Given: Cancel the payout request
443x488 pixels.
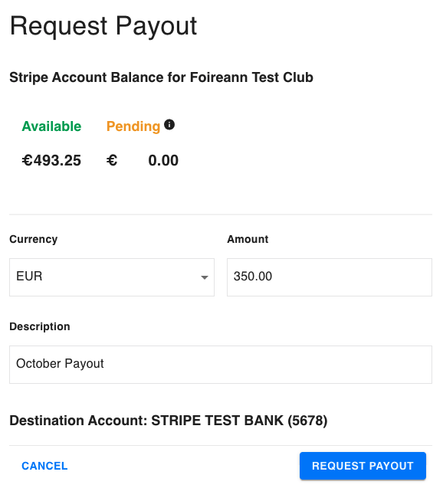Looking at the screenshot, I should point(44,466).
